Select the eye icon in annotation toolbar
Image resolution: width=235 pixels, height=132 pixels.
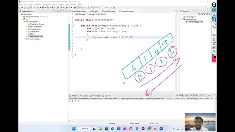coord(214,10)
